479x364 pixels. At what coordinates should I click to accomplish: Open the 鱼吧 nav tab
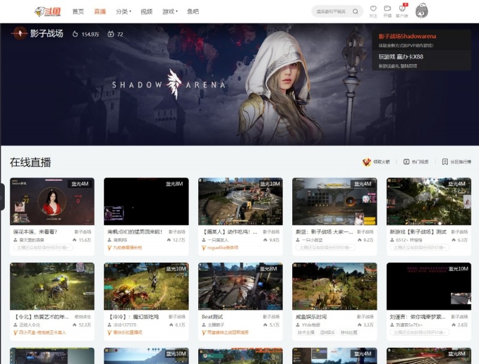tap(193, 11)
